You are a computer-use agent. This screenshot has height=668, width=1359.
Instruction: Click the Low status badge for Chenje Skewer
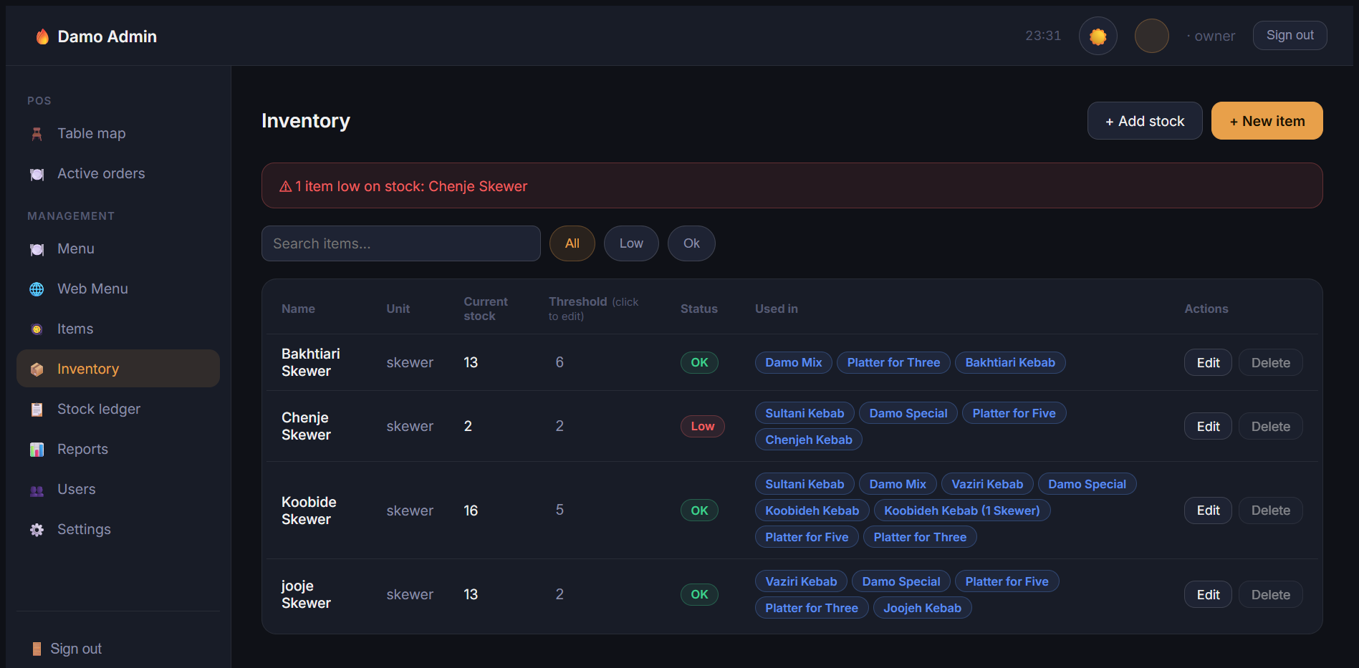pyautogui.click(x=702, y=426)
